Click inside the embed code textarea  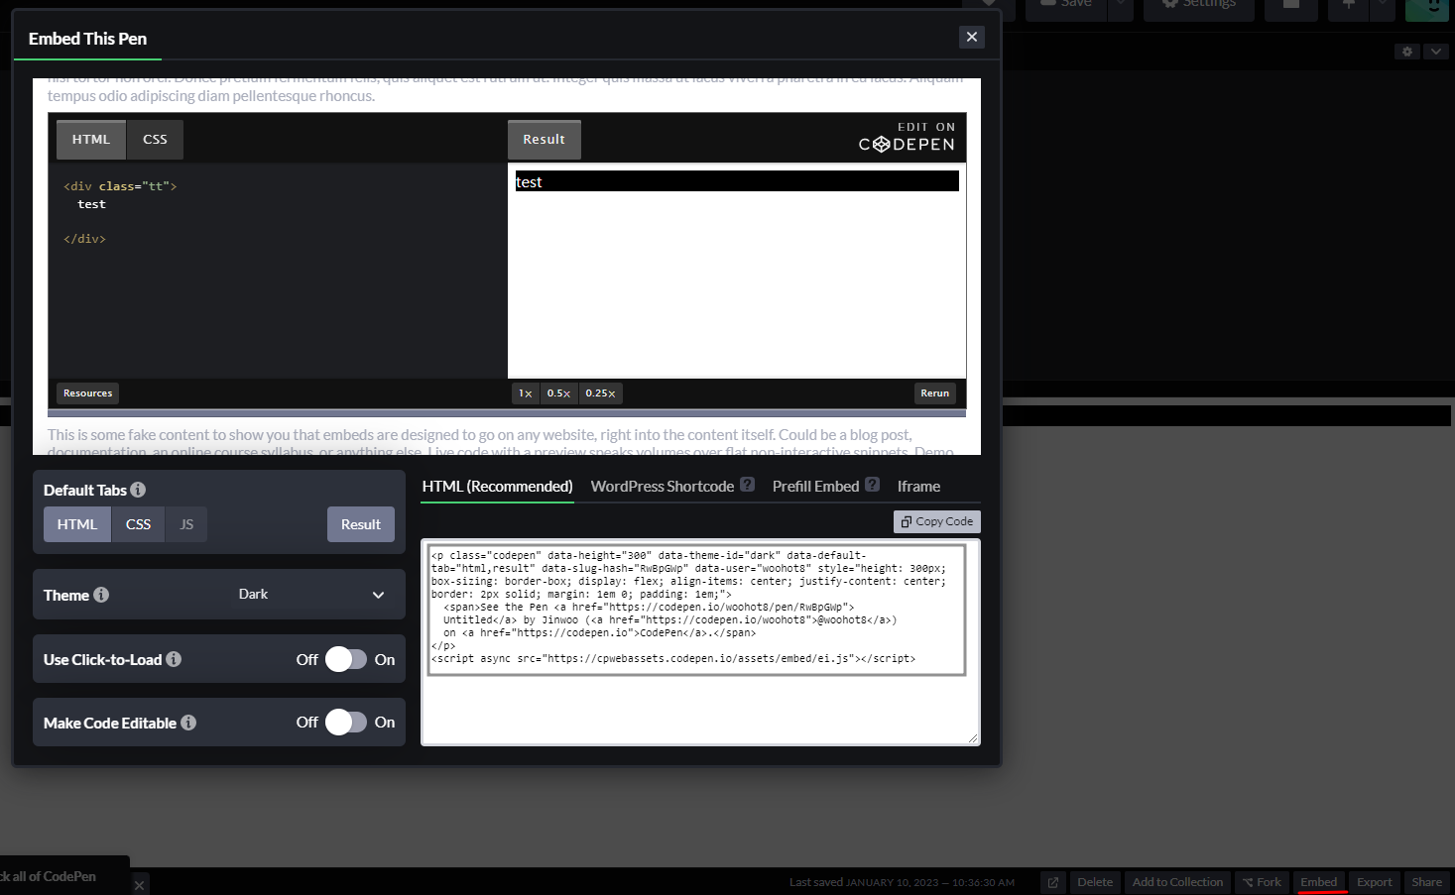point(700,642)
